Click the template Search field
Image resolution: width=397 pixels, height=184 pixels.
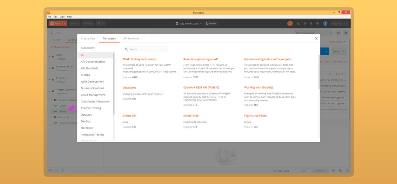145,49
